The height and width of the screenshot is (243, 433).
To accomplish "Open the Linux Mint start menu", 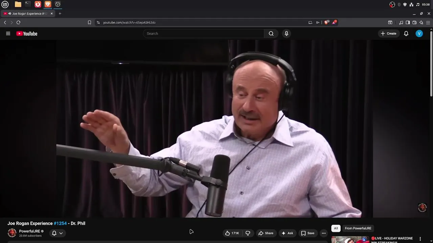I will pyautogui.click(x=5, y=4).
